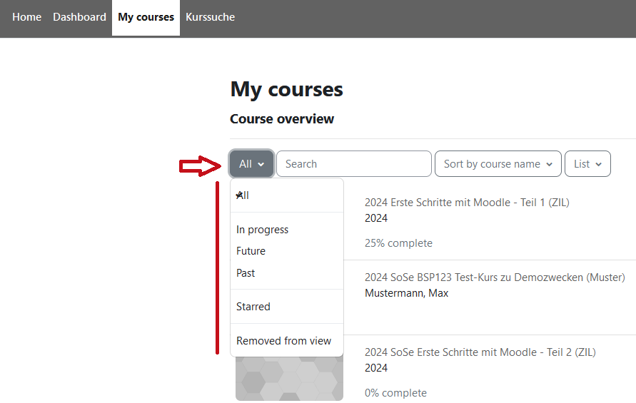The height and width of the screenshot is (403, 636).
Task: Collapse the All filter dropdown button
Action: click(x=251, y=164)
